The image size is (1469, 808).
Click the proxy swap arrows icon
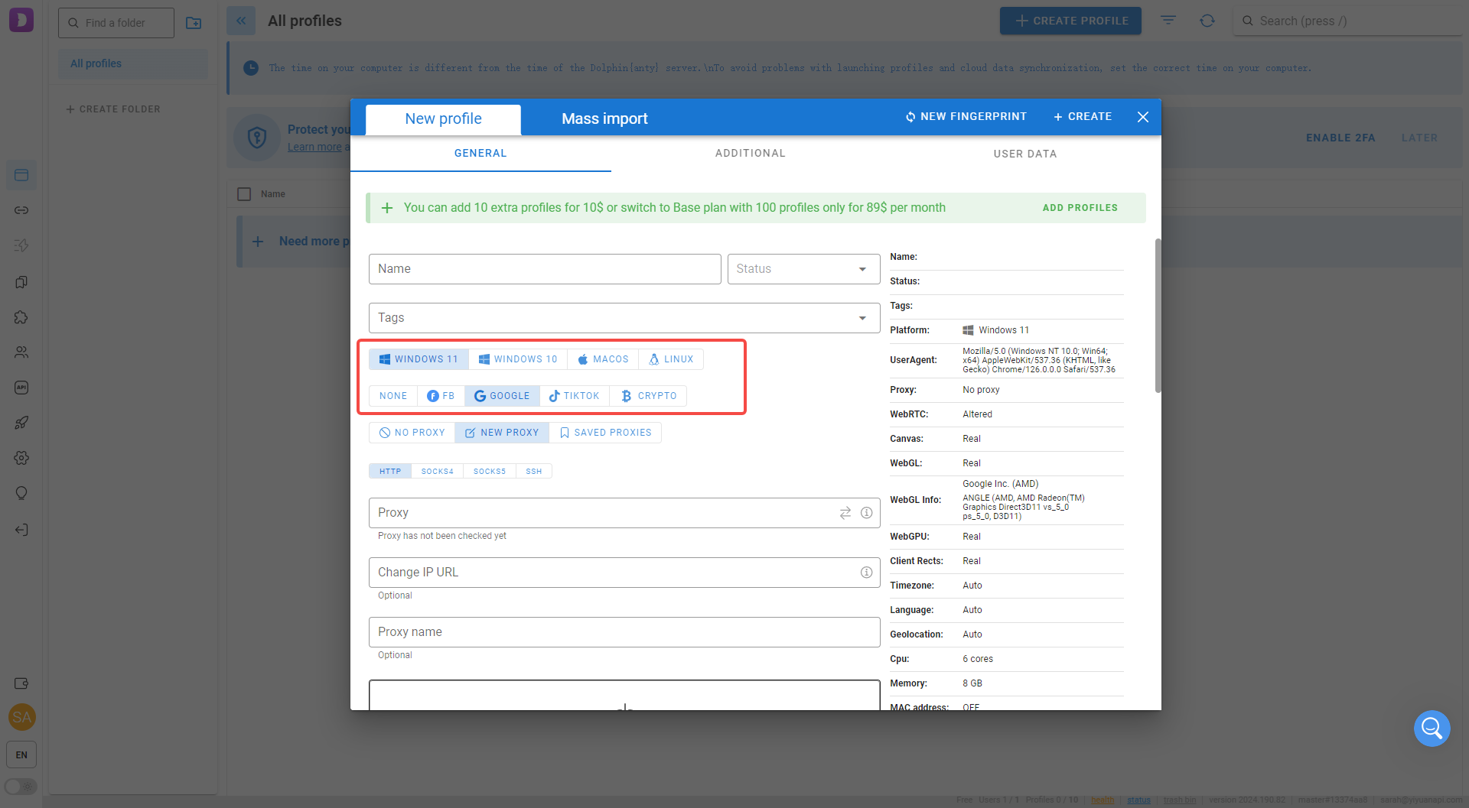[845, 513]
